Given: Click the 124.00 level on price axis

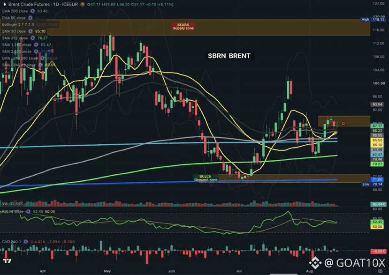Looking at the screenshot, I should tap(379, 3).
